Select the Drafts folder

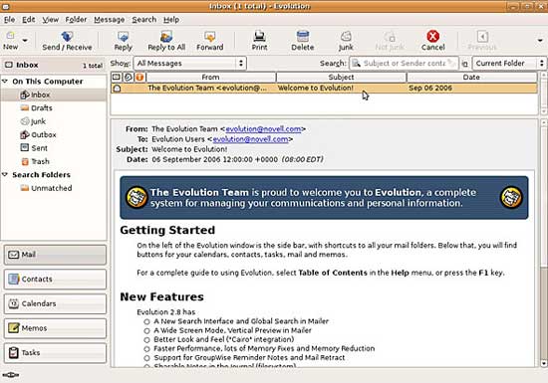pyautogui.click(x=36, y=107)
